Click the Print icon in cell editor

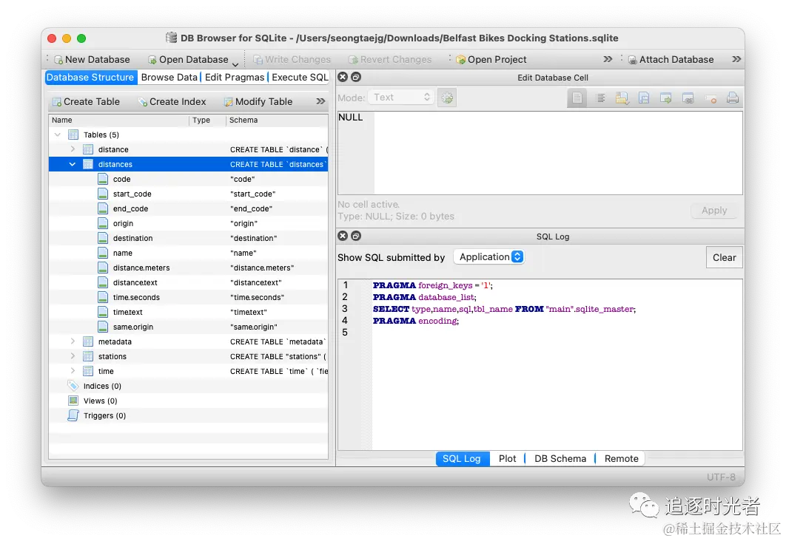tap(733, 98)
